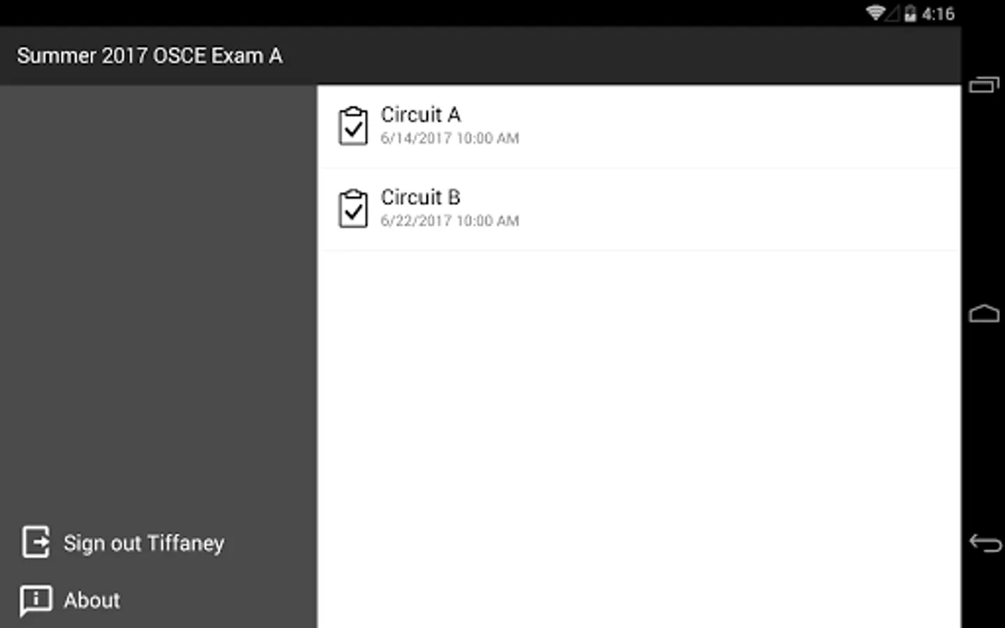
Task: Click the Summer 2017 OSCE Exam A title
Action: (149, 56)
